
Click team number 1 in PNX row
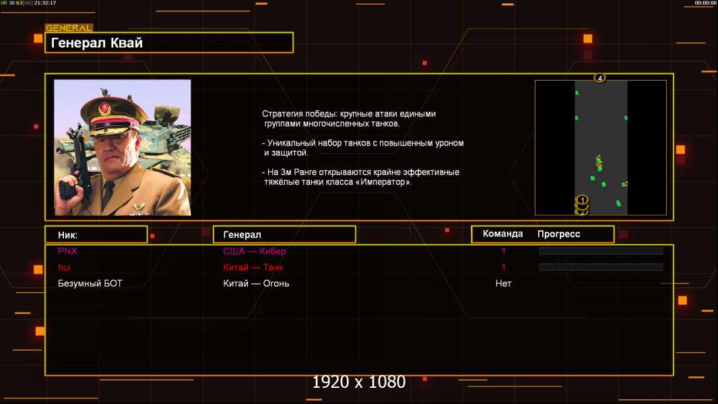[x=503, y=250]
